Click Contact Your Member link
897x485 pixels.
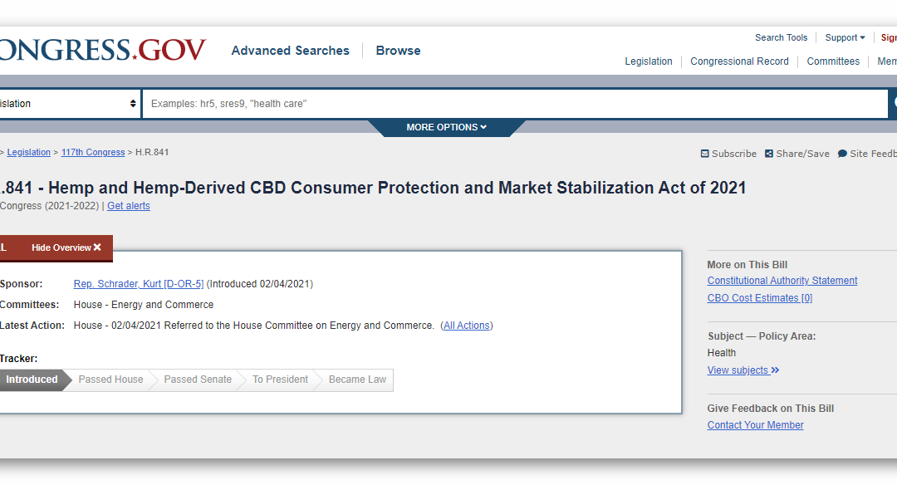coord(755,425)
